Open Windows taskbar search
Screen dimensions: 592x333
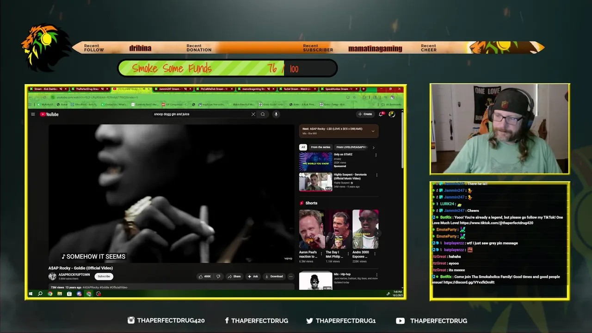40,294
